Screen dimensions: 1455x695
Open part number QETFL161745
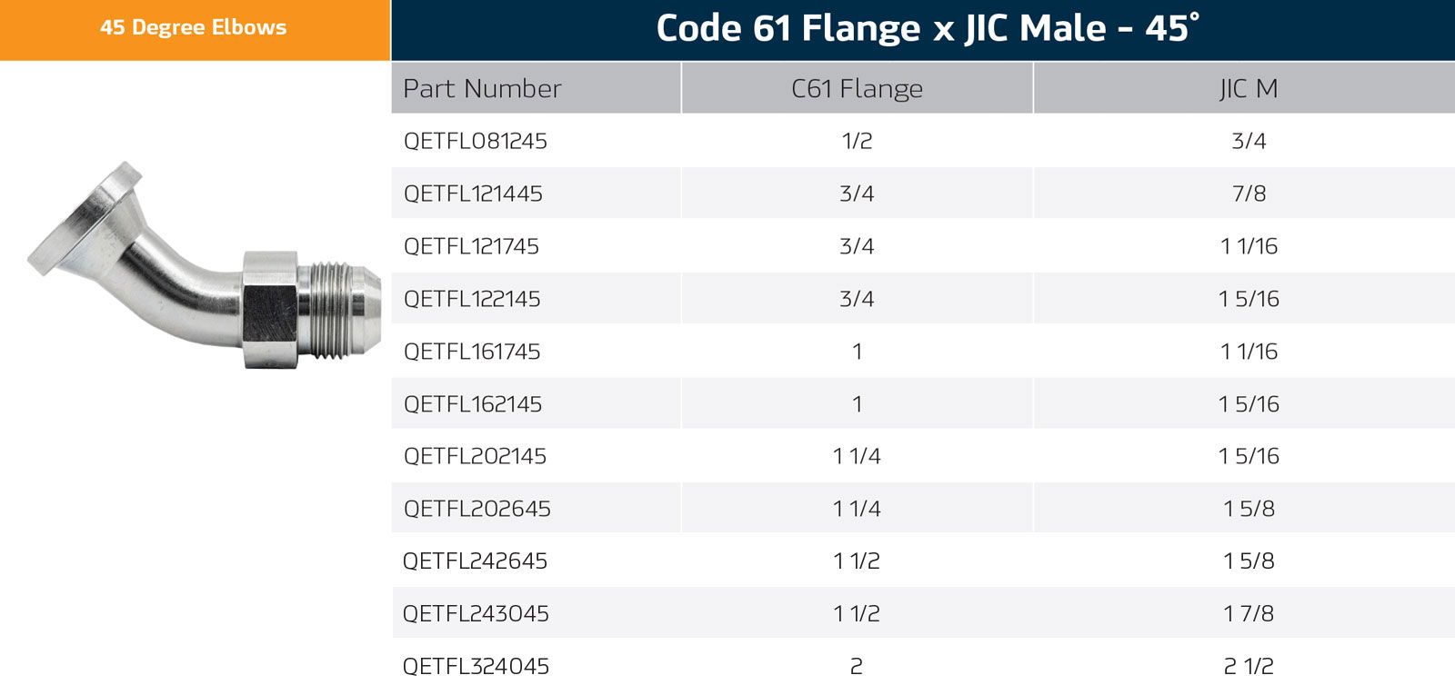tap(472, 352)
